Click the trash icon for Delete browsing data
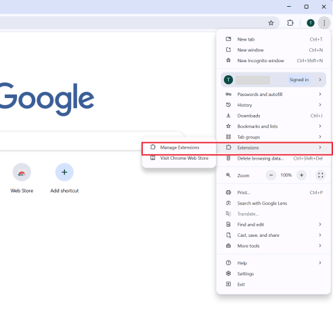The height and width of the screenshot is (318, 333). click(x=228, y=158)
